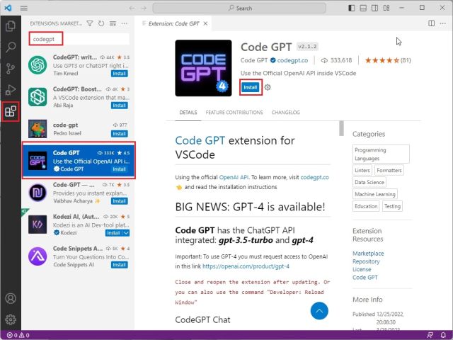Open the Extensions view icon
This screenshot has width=453, height=340.
coord(11,111)
